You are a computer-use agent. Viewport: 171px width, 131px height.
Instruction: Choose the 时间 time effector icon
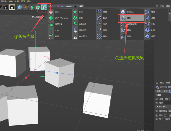[x=147, y=30]
